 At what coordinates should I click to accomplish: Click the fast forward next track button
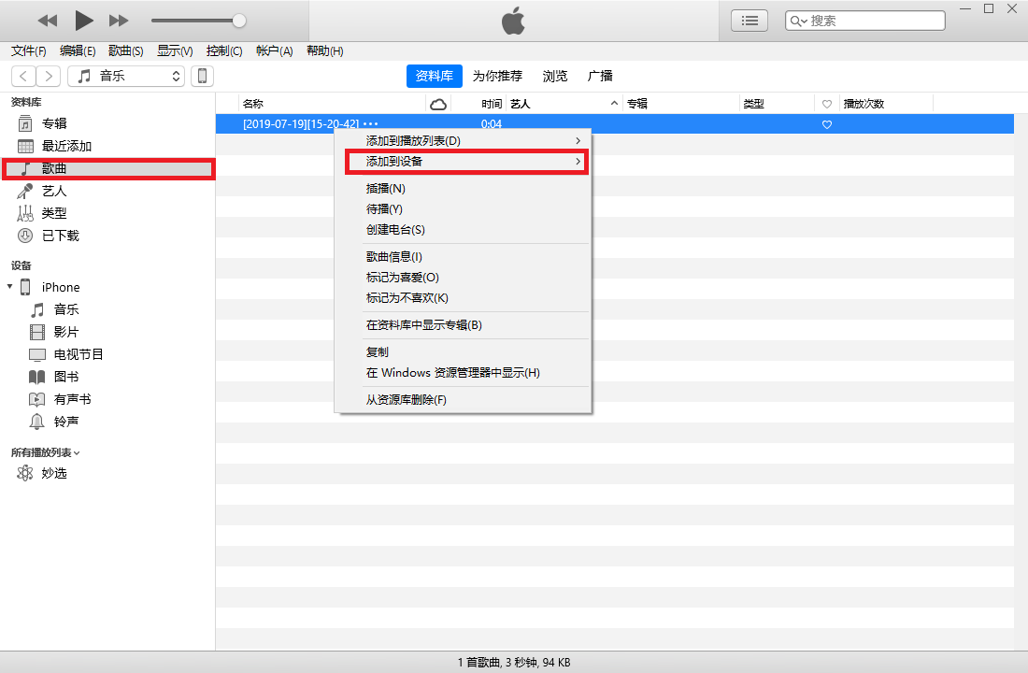point(119,21)
